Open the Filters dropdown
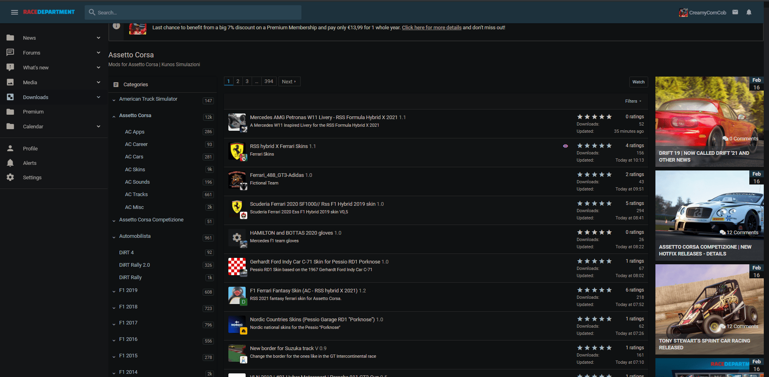This screenshot has width=769, height=377. point(633,101)
